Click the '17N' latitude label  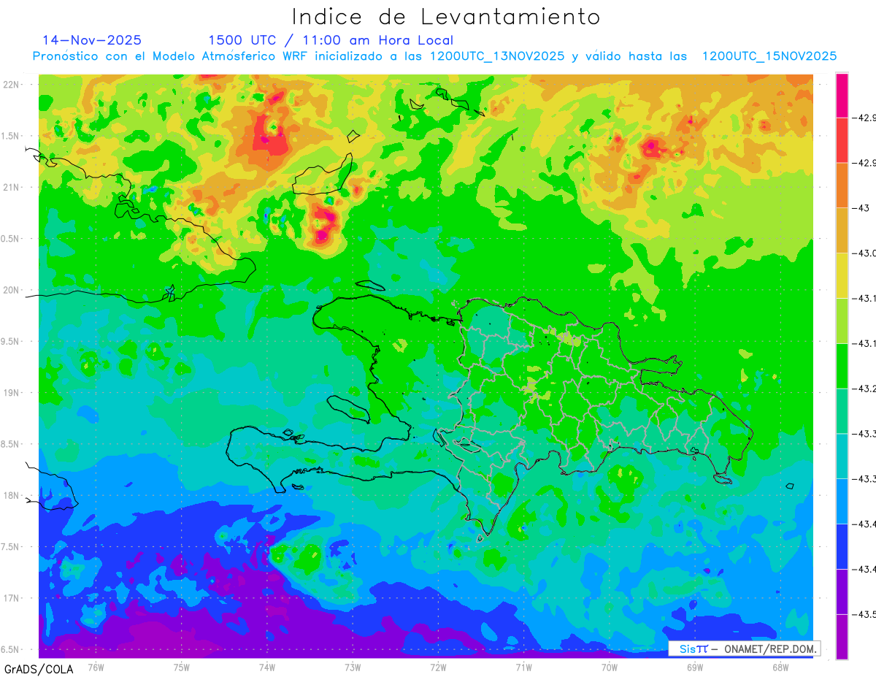click(x=12, y=598)
